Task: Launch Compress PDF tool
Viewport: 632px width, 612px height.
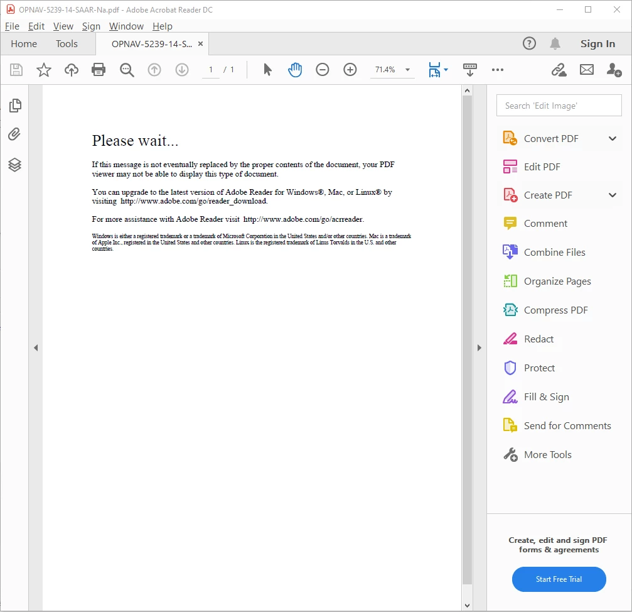Action: coord(545,310)
